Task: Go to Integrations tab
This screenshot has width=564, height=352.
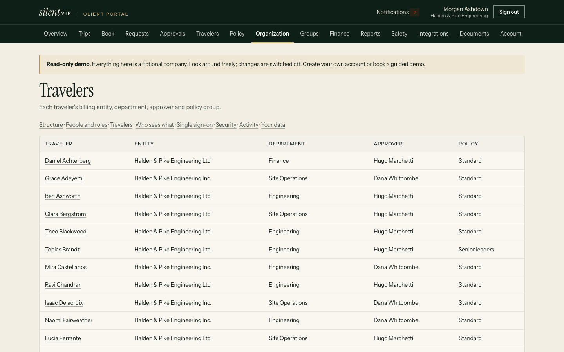Action: (x=434, y=34)
